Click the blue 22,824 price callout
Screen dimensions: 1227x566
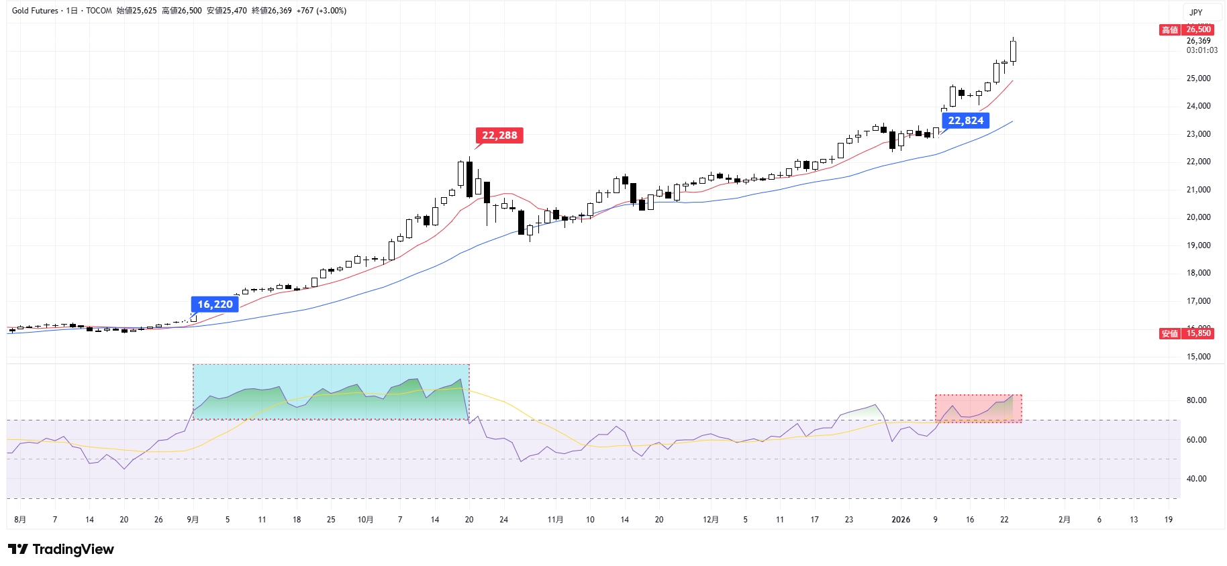965,121
